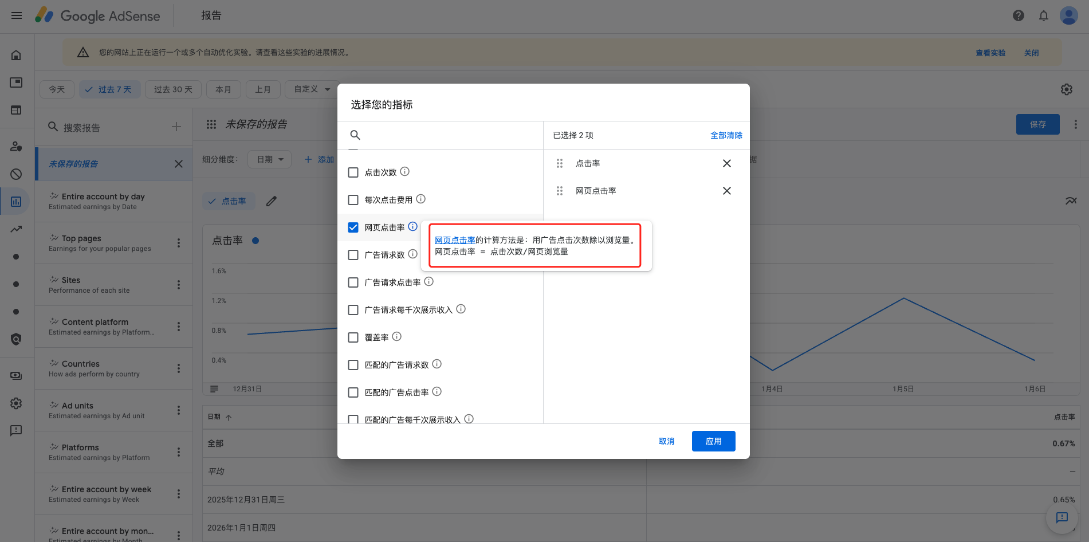Click the pencil edit metrics icon
1089x542 pixels.
(272, 201)
